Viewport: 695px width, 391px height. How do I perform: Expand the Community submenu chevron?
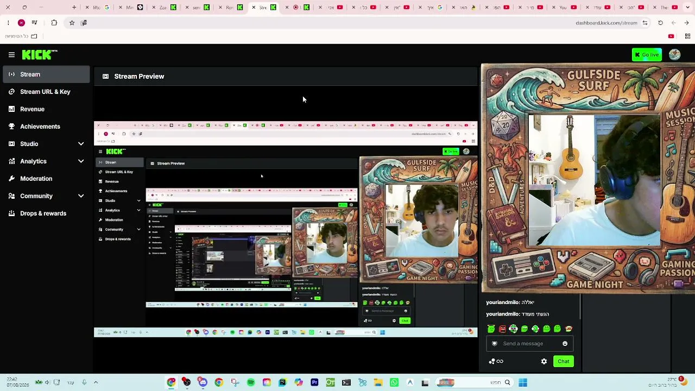[x=81, y=196]
